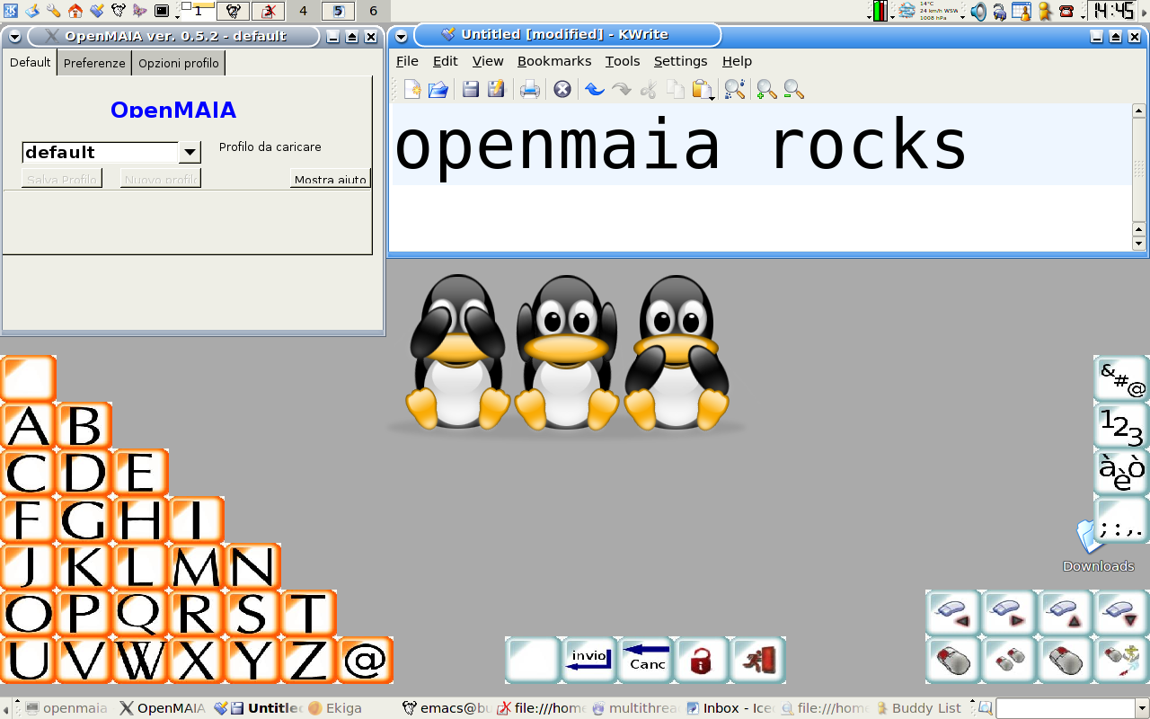Click the double-click mouse key

tap(1009, 660)
